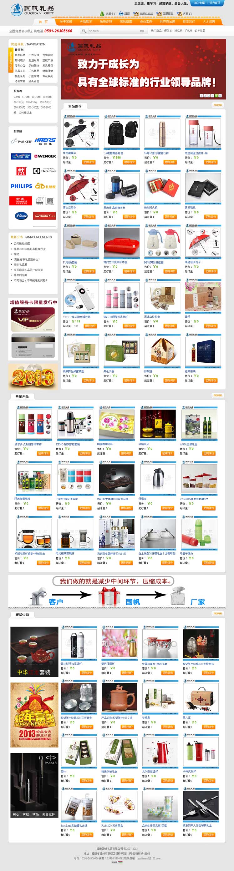Go to the 联系我们 menu item

(x=189, y=22)
